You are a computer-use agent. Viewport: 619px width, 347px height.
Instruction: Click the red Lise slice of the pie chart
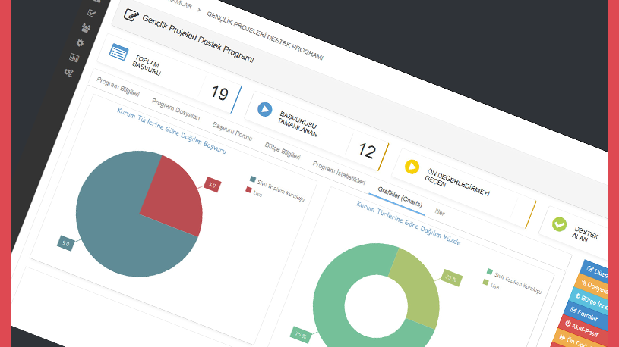pos(175,197)
